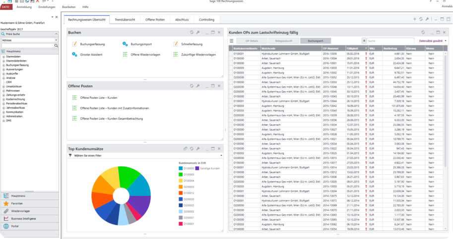The image size is (453, 239).
Task: Open Hauptmenü in bottom navigation
Action: [x=29, y=196]
